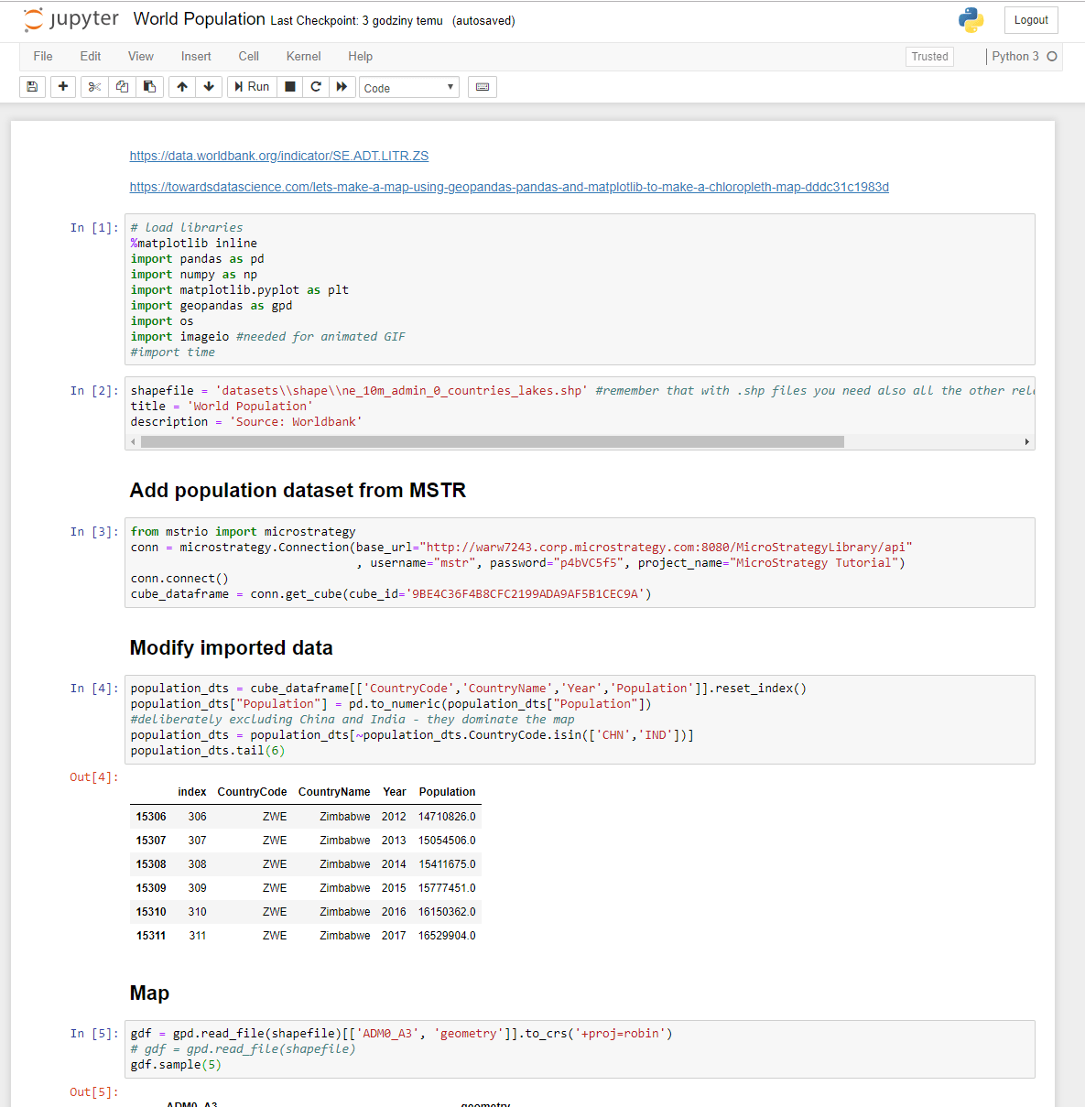
Task: Open the Insert menu
Action: tap(196, 57)
